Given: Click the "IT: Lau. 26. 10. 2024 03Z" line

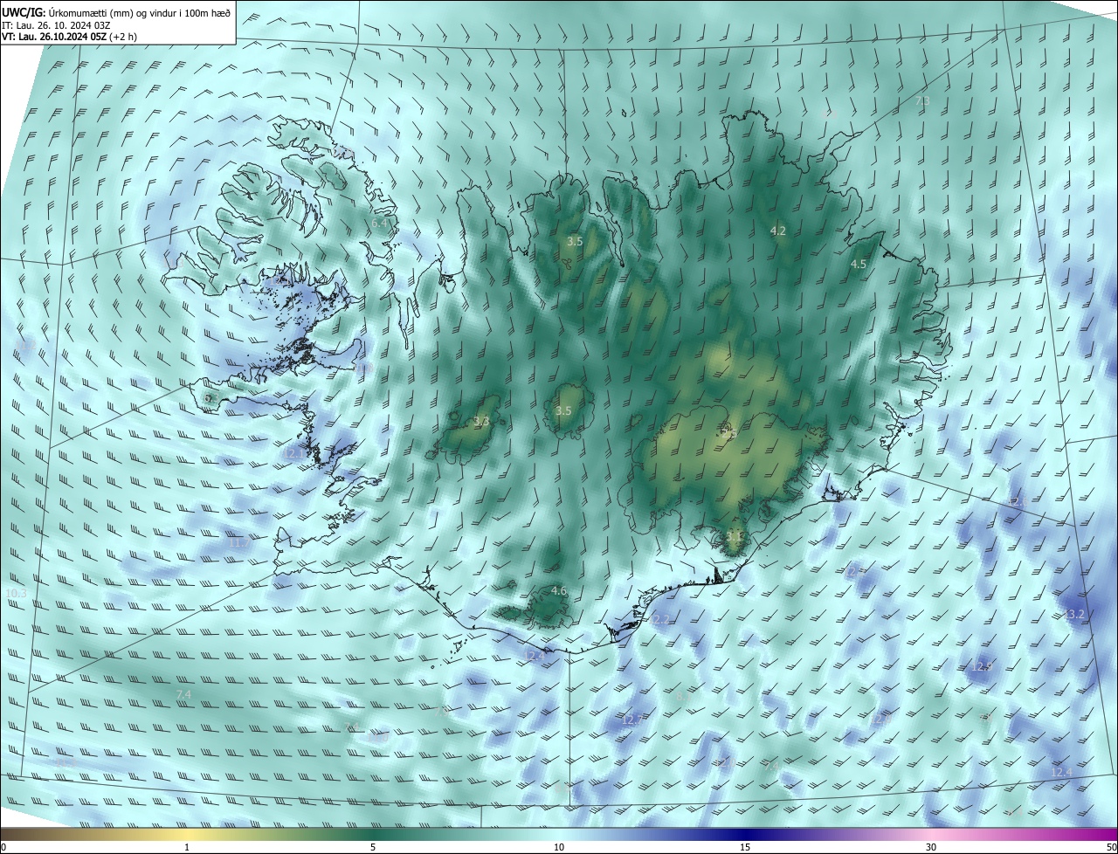Looking at the screenshot, I should point(56,24).
